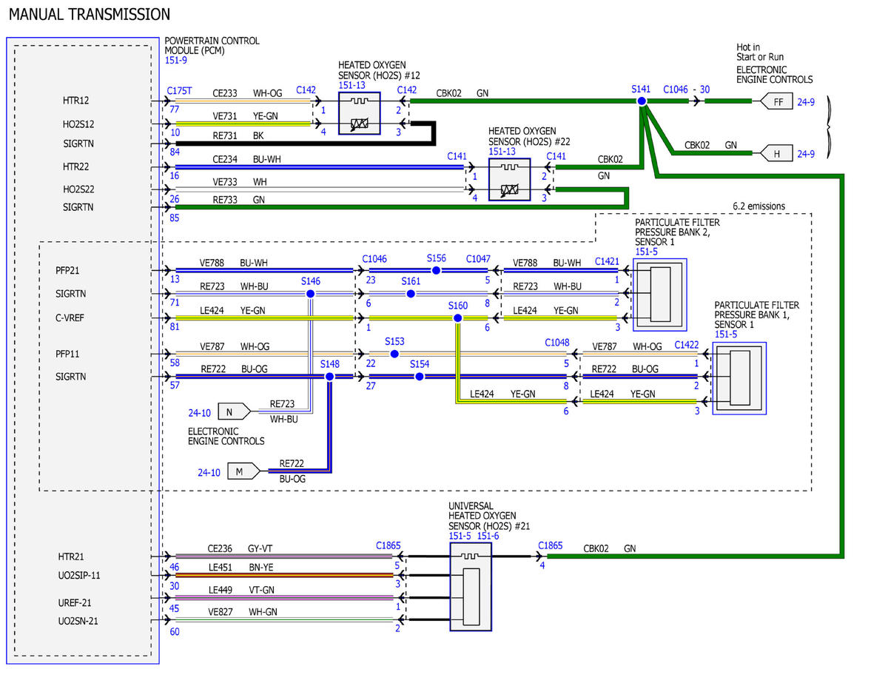Select Particulate Filter Pressure Bank 2 sensor symbol
The height and width of the screenshot is (686, 888).
[659, 295]
